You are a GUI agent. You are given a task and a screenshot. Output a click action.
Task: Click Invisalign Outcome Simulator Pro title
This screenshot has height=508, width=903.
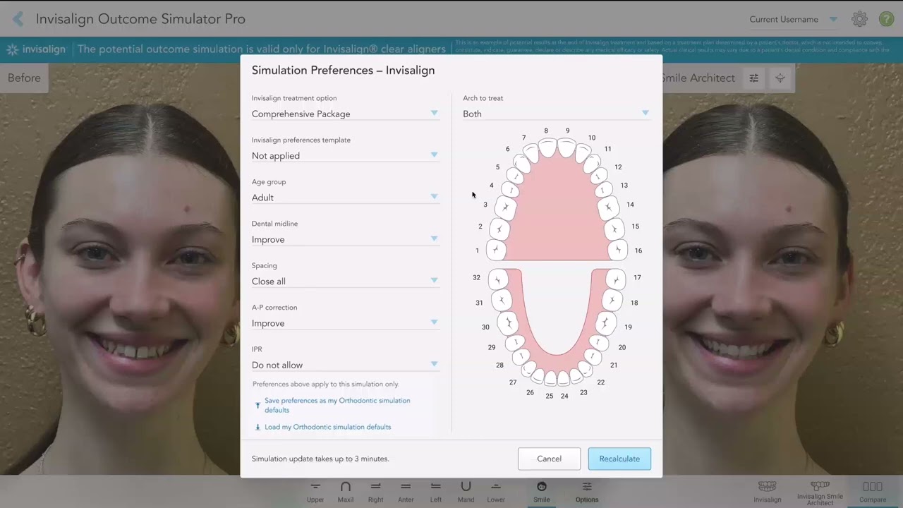click(140, 19)
